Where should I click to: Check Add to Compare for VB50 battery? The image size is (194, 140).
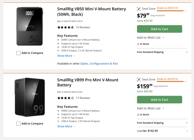tap(18, 53)
